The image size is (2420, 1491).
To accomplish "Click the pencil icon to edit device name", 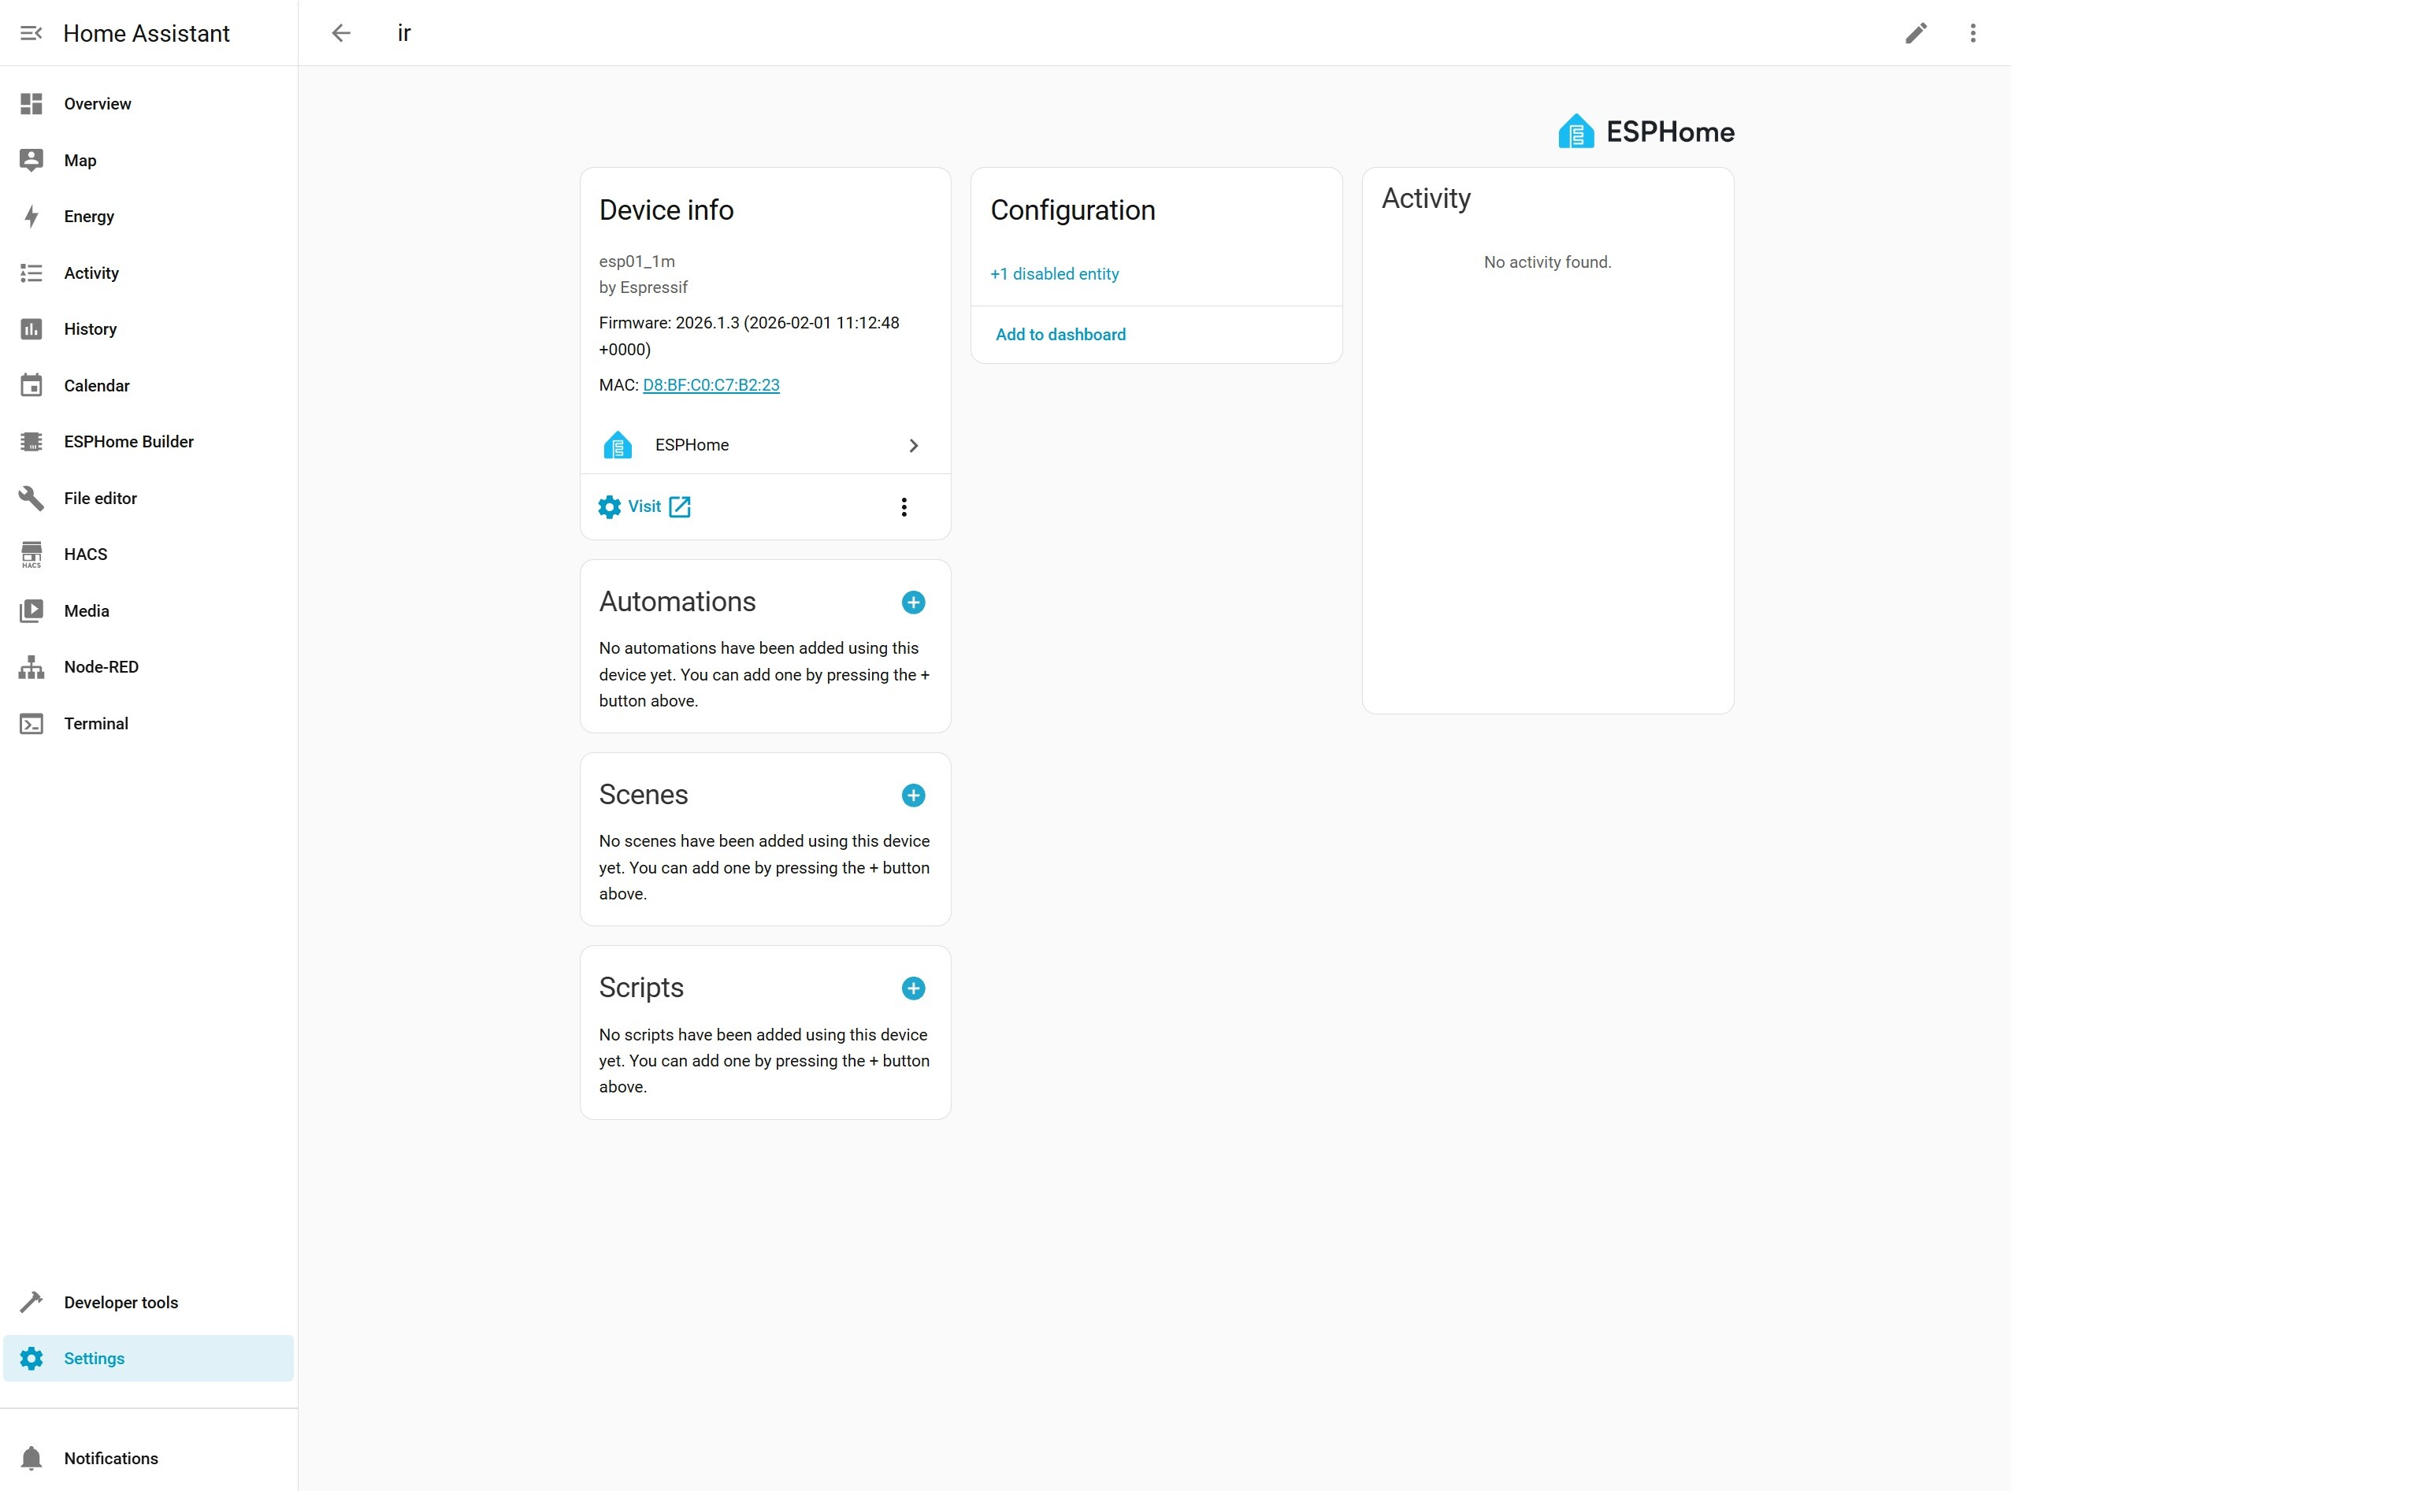I will click(1915, 34).
